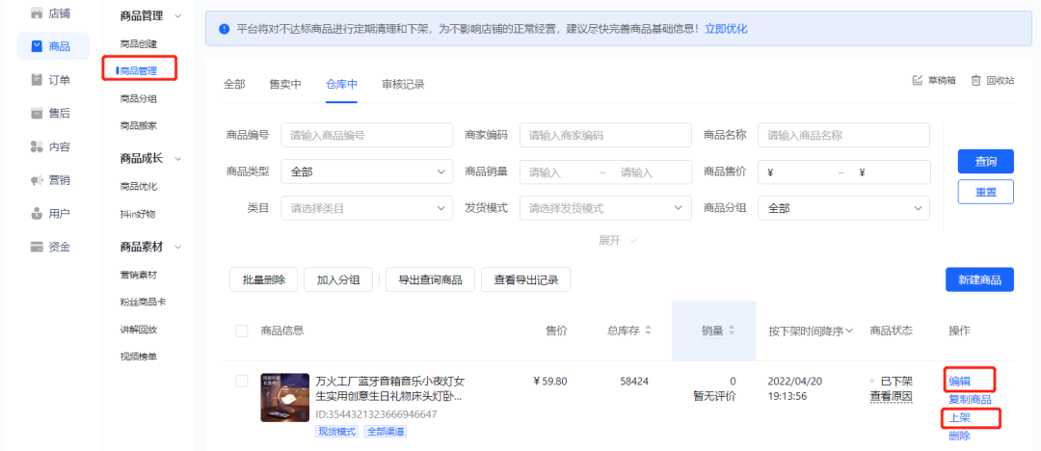This screenshot has width=1041, height=451.
Task: Open the product thumbnail image
Action: (x=284, y=397)
